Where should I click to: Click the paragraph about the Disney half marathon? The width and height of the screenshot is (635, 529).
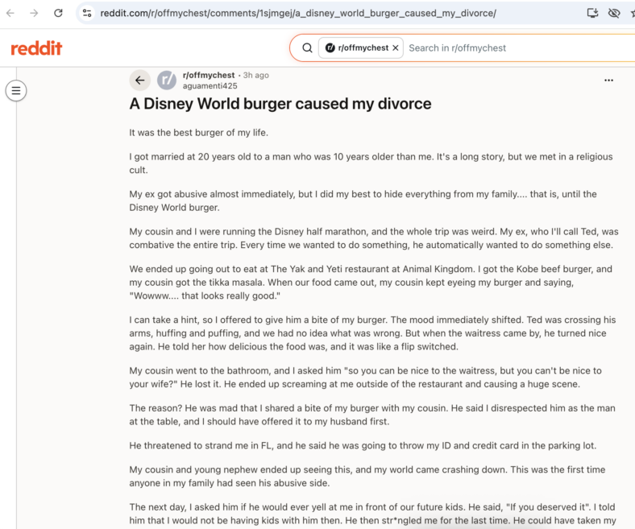pyautogui.click(x=374, y=238)
